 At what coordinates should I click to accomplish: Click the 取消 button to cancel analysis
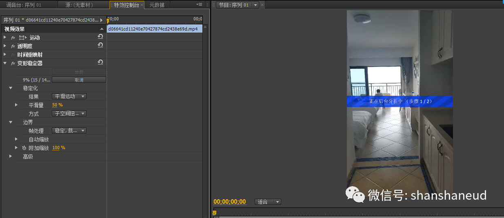79,80
